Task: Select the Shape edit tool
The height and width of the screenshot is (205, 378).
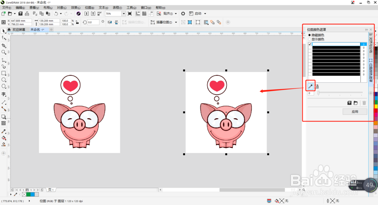Action: pyautogui.click(x=4, y=38)
